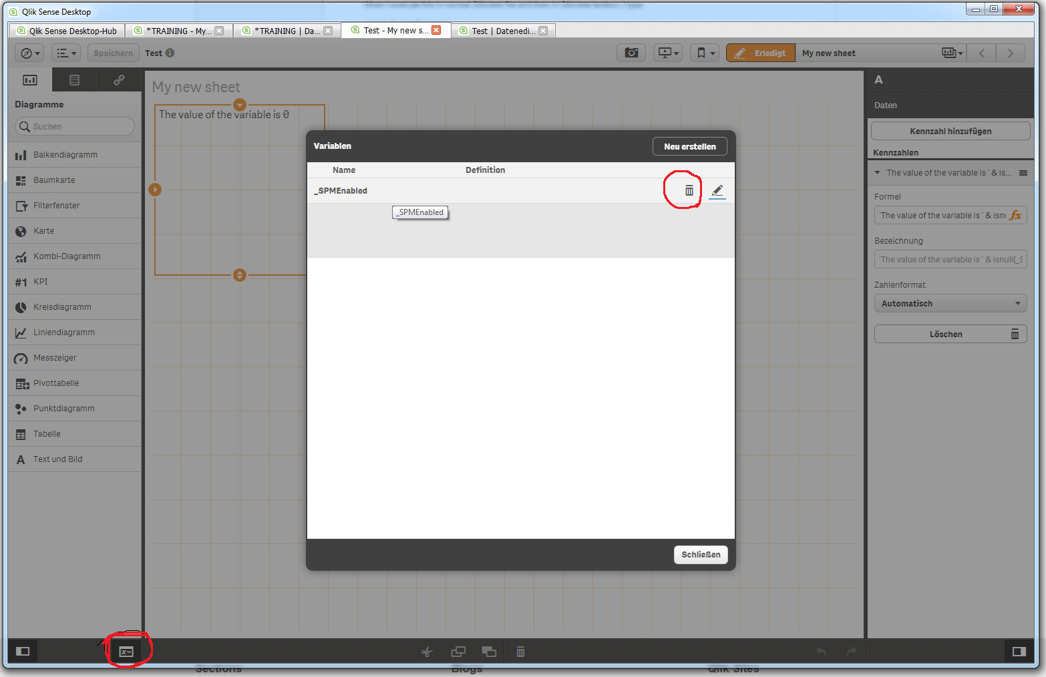The height and width of the screenshot is (677, 1046).
Task: Collapse the measure expander triangle
Action: (x=877, y=173)
